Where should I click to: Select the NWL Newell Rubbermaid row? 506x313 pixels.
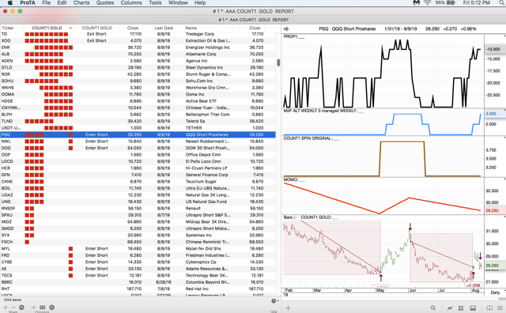coord(138,141)
